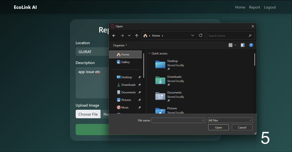This screenshot has width=292, height=152.
Task: Open the All Files type dropdown
Action: click(x=230, y=121)
